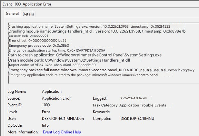Click the Event ID label
Viewport: 199px width, 136px height.
[x=15, y=105]
